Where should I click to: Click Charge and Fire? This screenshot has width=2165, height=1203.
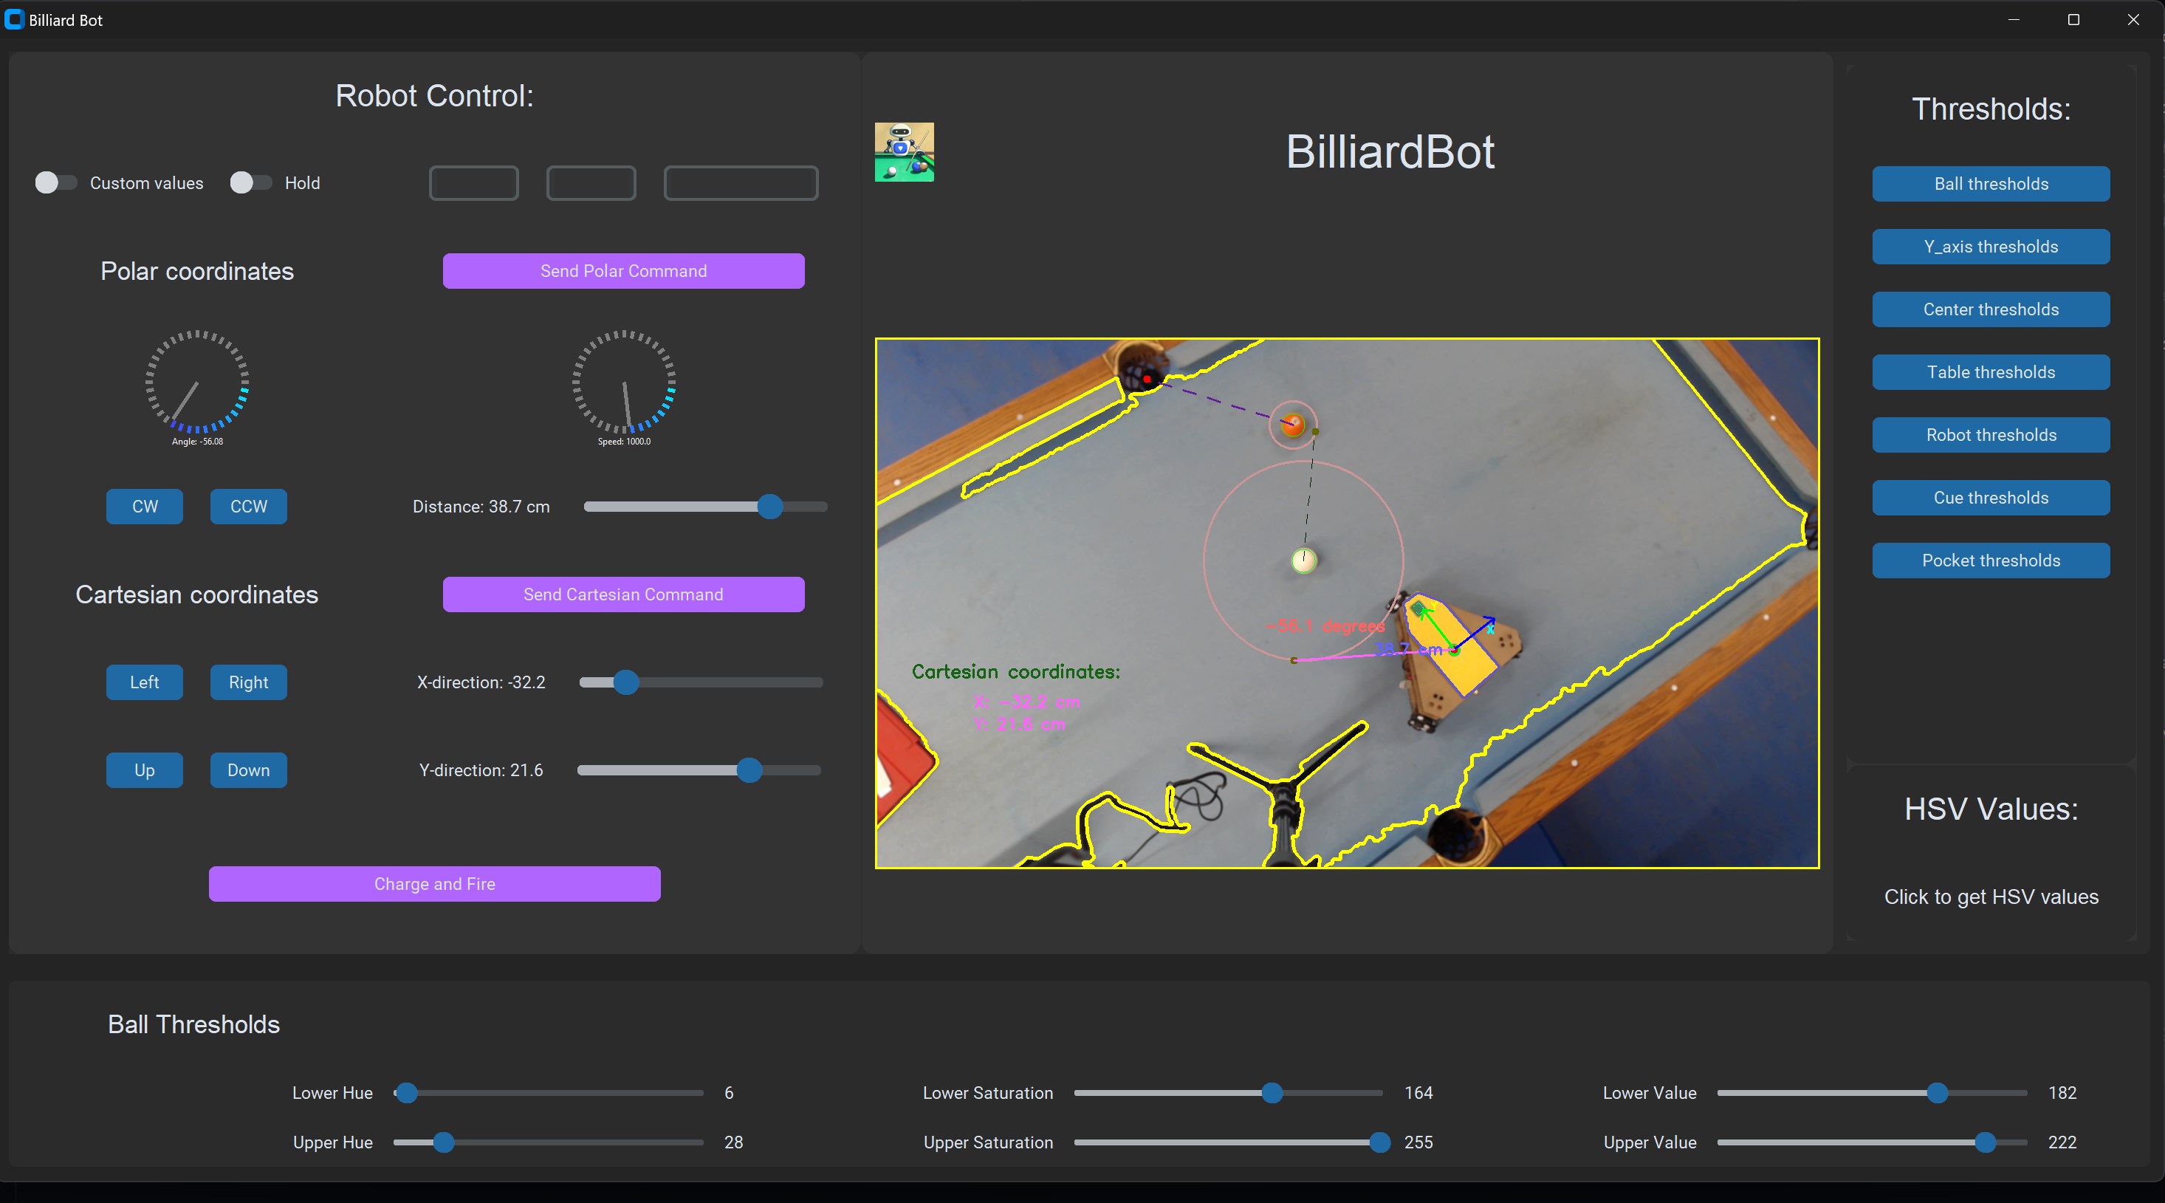[x=434, y=883]
